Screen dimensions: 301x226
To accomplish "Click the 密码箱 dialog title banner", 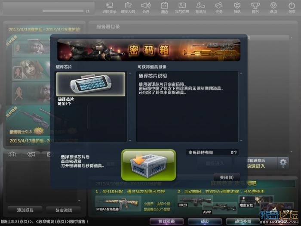I will coord(149,50).
